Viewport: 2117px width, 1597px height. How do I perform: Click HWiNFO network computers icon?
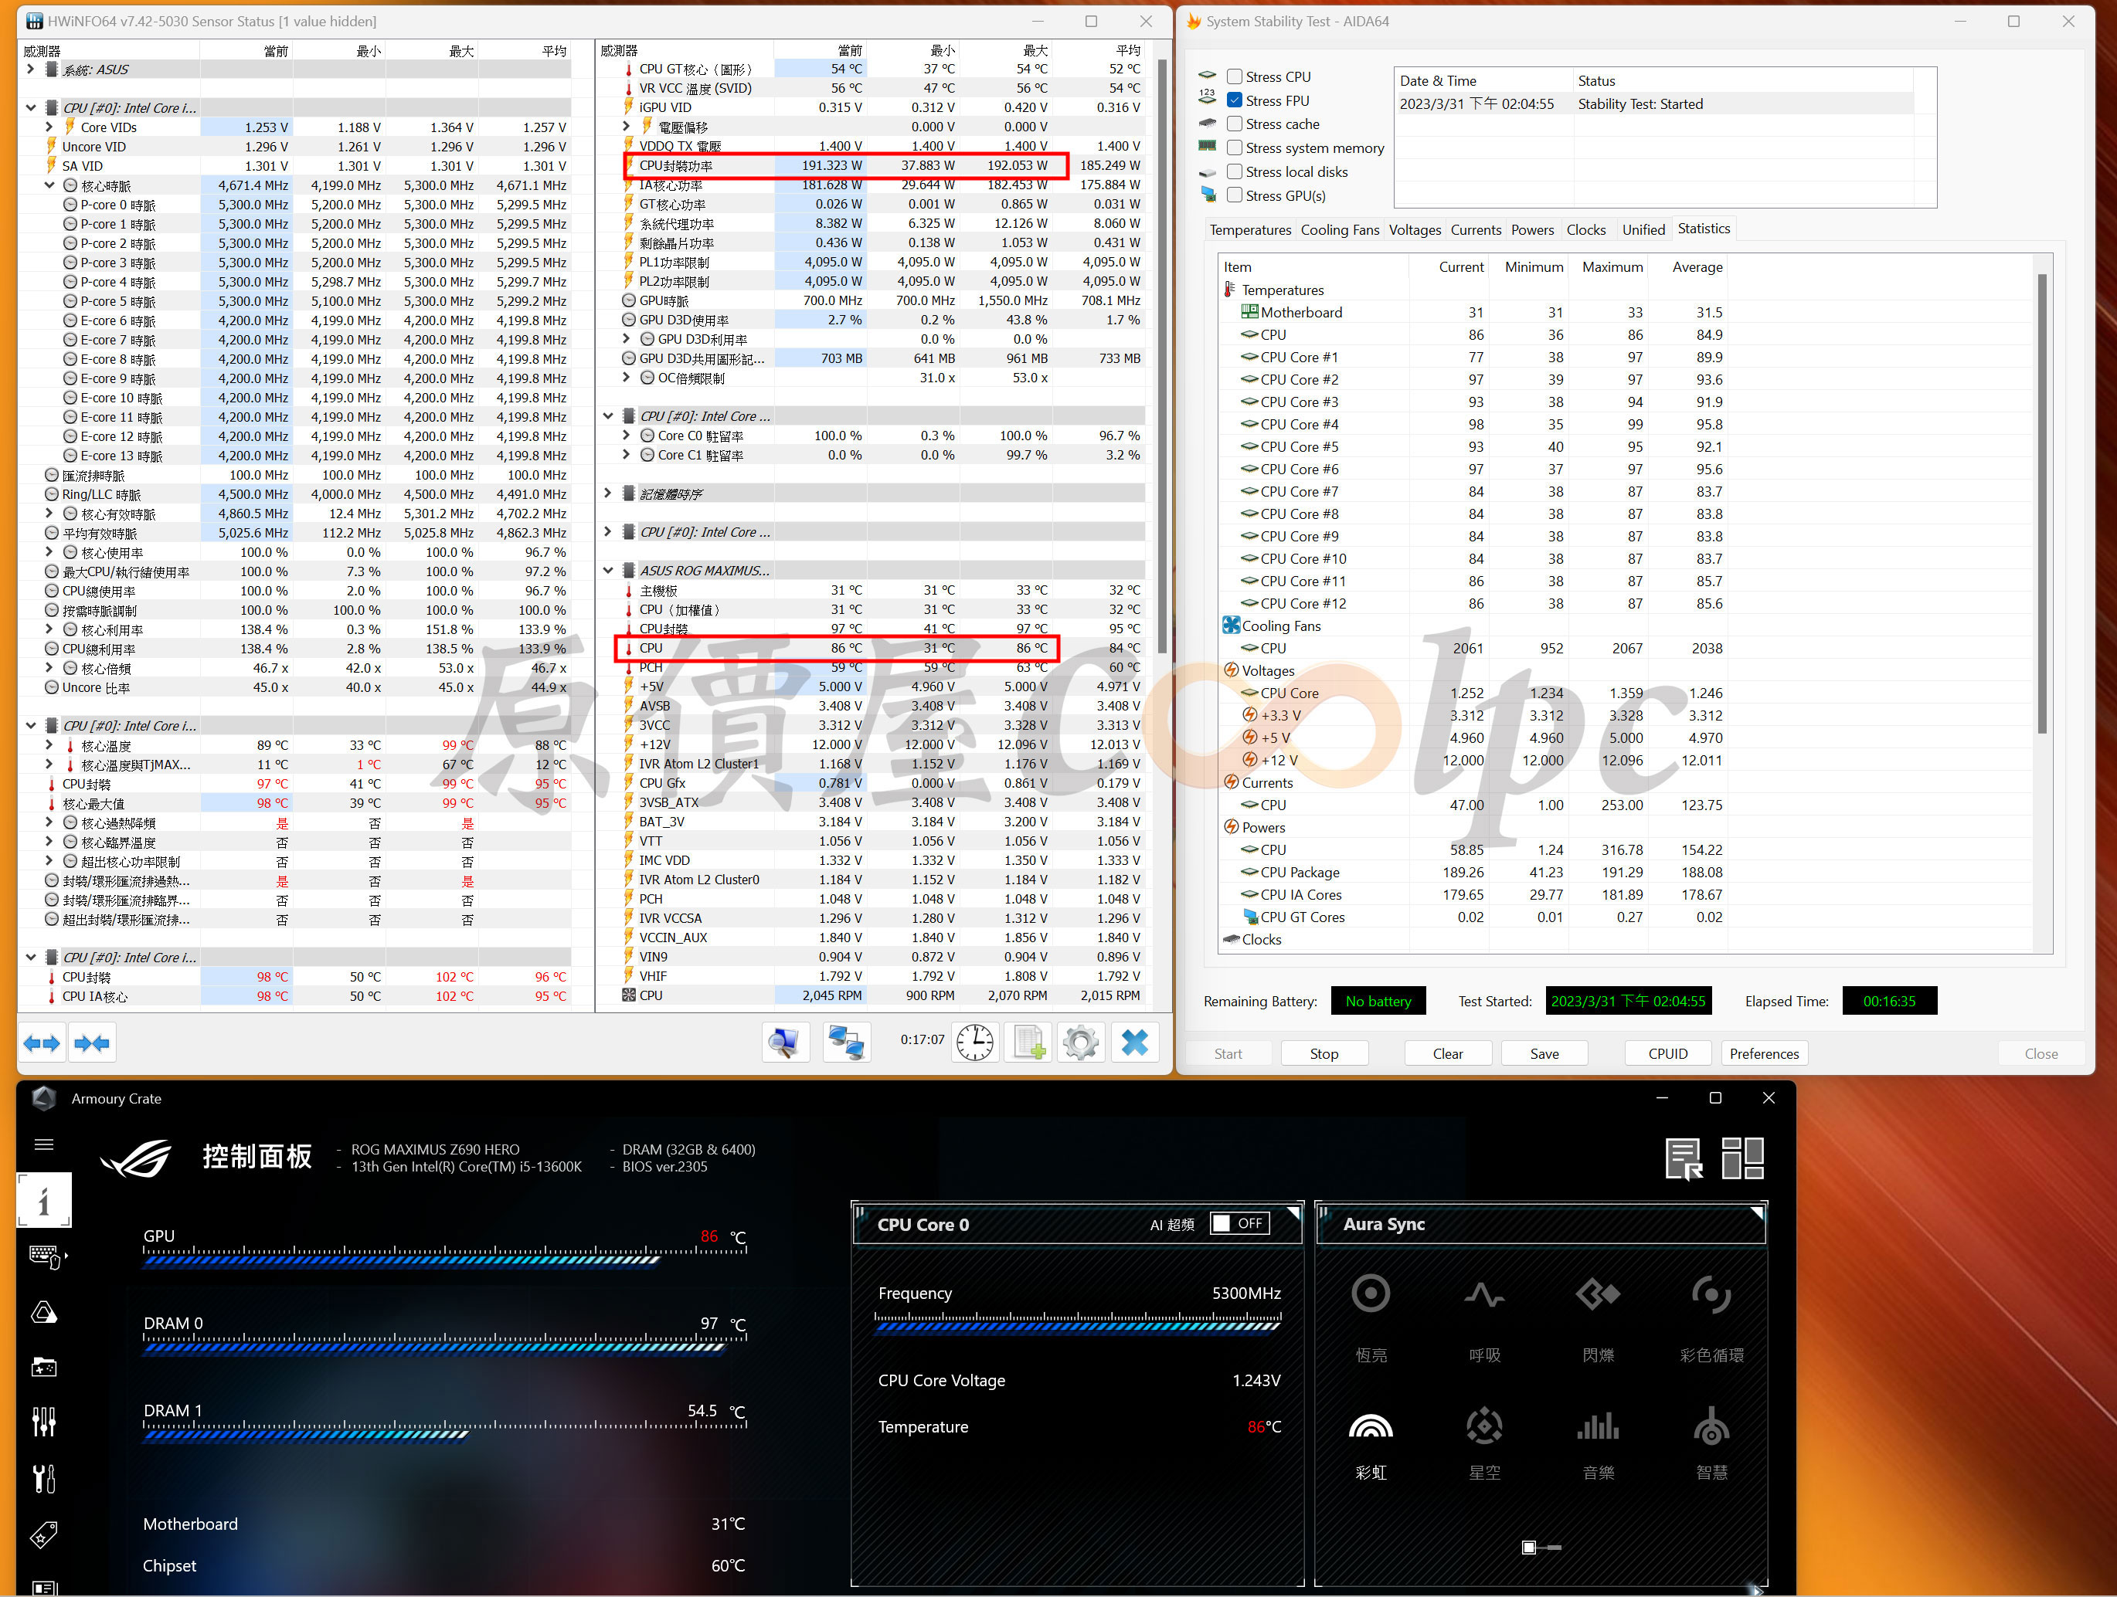click(x=847, y=1042)
